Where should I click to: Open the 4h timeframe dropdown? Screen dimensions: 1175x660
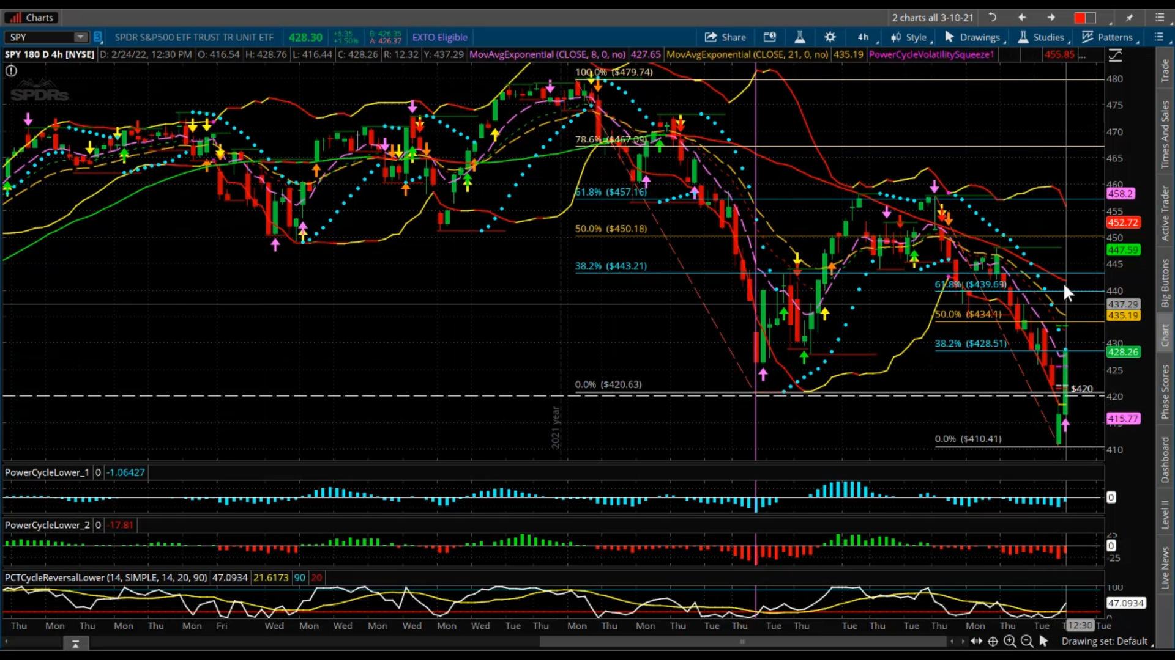(x=864, y=37)
